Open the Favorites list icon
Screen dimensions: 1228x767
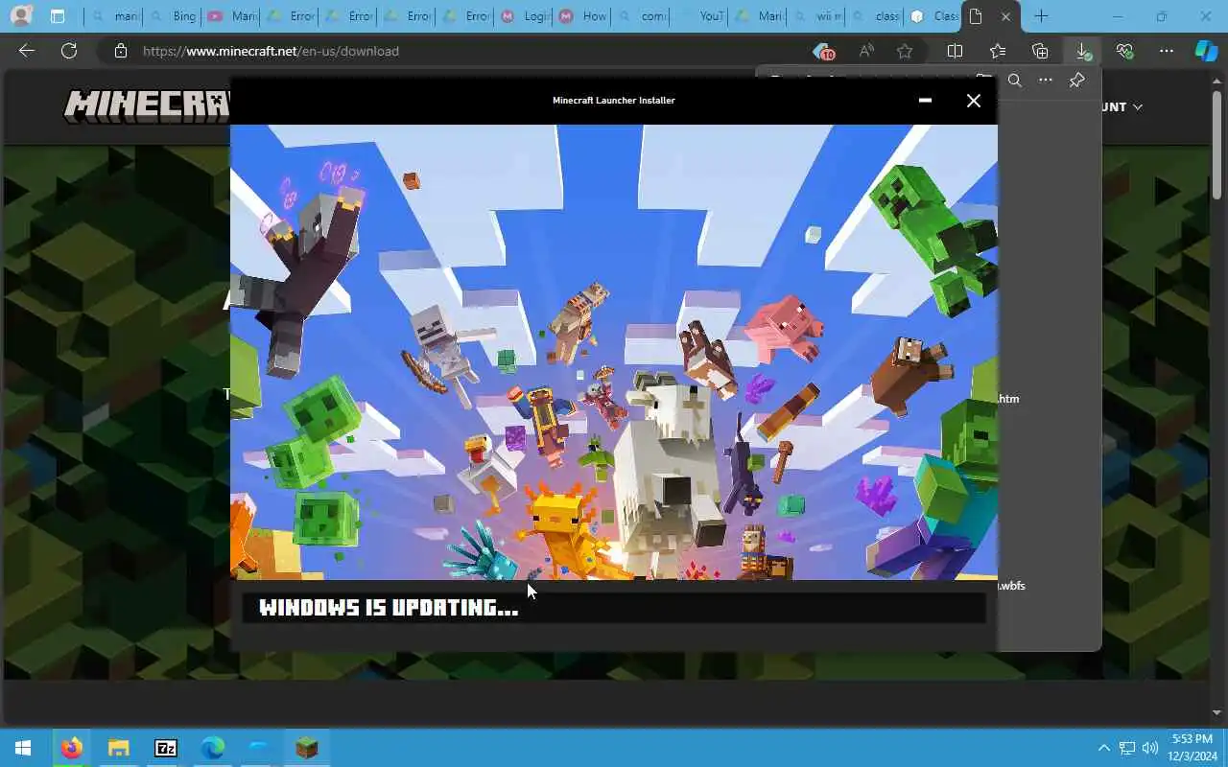(998, 51)
